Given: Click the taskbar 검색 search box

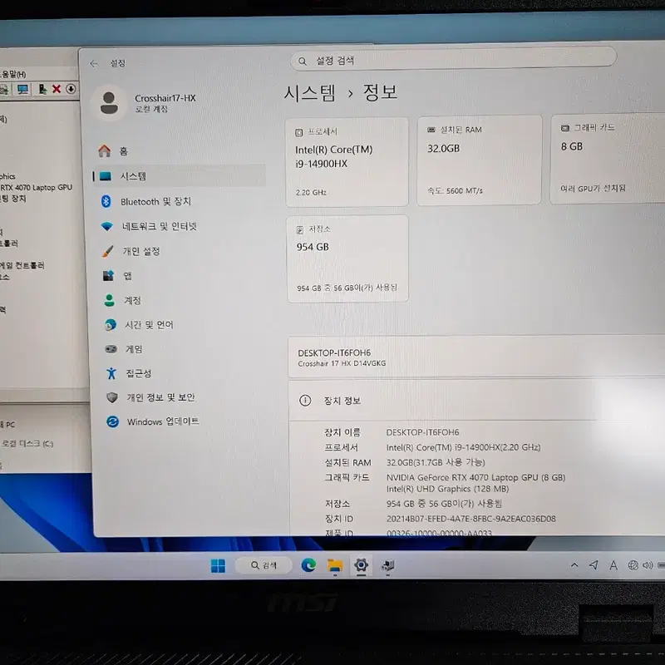Looking at the screenshot, I should point(264,565).
